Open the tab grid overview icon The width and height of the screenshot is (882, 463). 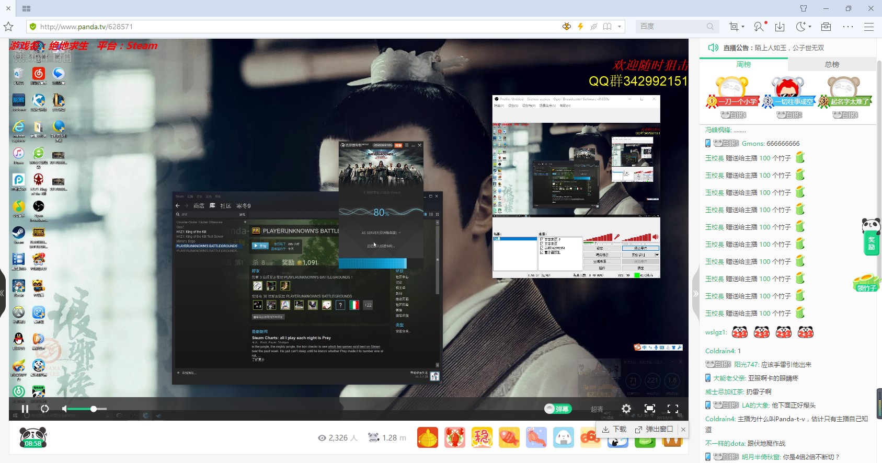[x=26, y=8]
